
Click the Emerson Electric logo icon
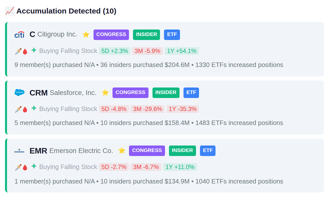point(19,151)
